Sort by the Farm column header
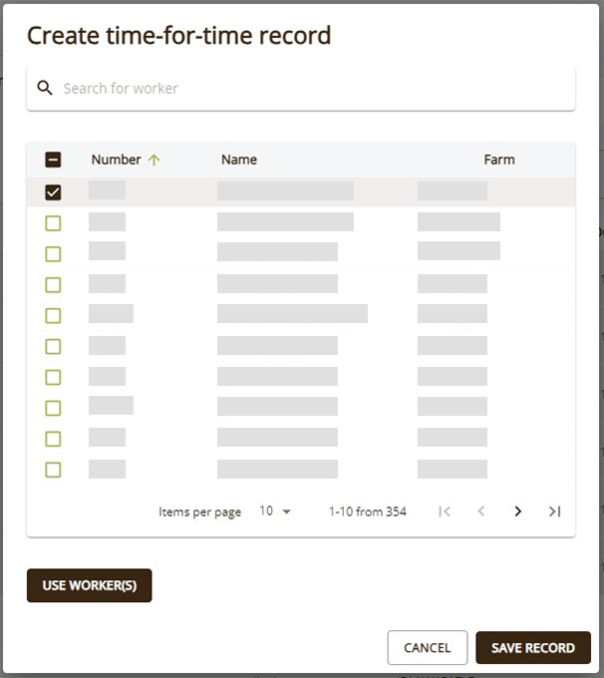 499,160
